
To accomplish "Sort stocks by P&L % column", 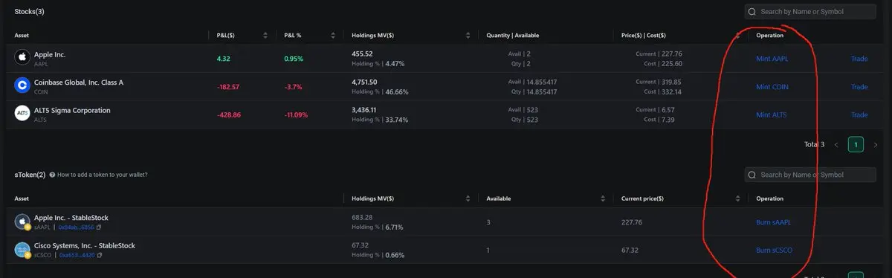I will point(332,36).
